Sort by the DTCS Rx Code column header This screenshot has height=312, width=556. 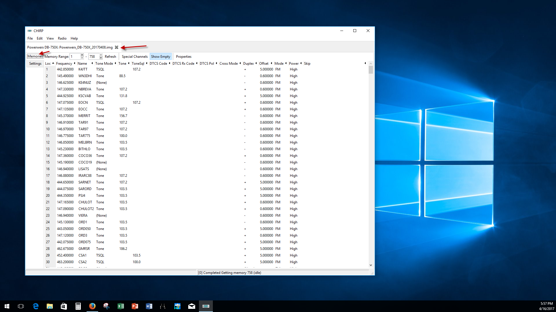(x=185, y=64)
